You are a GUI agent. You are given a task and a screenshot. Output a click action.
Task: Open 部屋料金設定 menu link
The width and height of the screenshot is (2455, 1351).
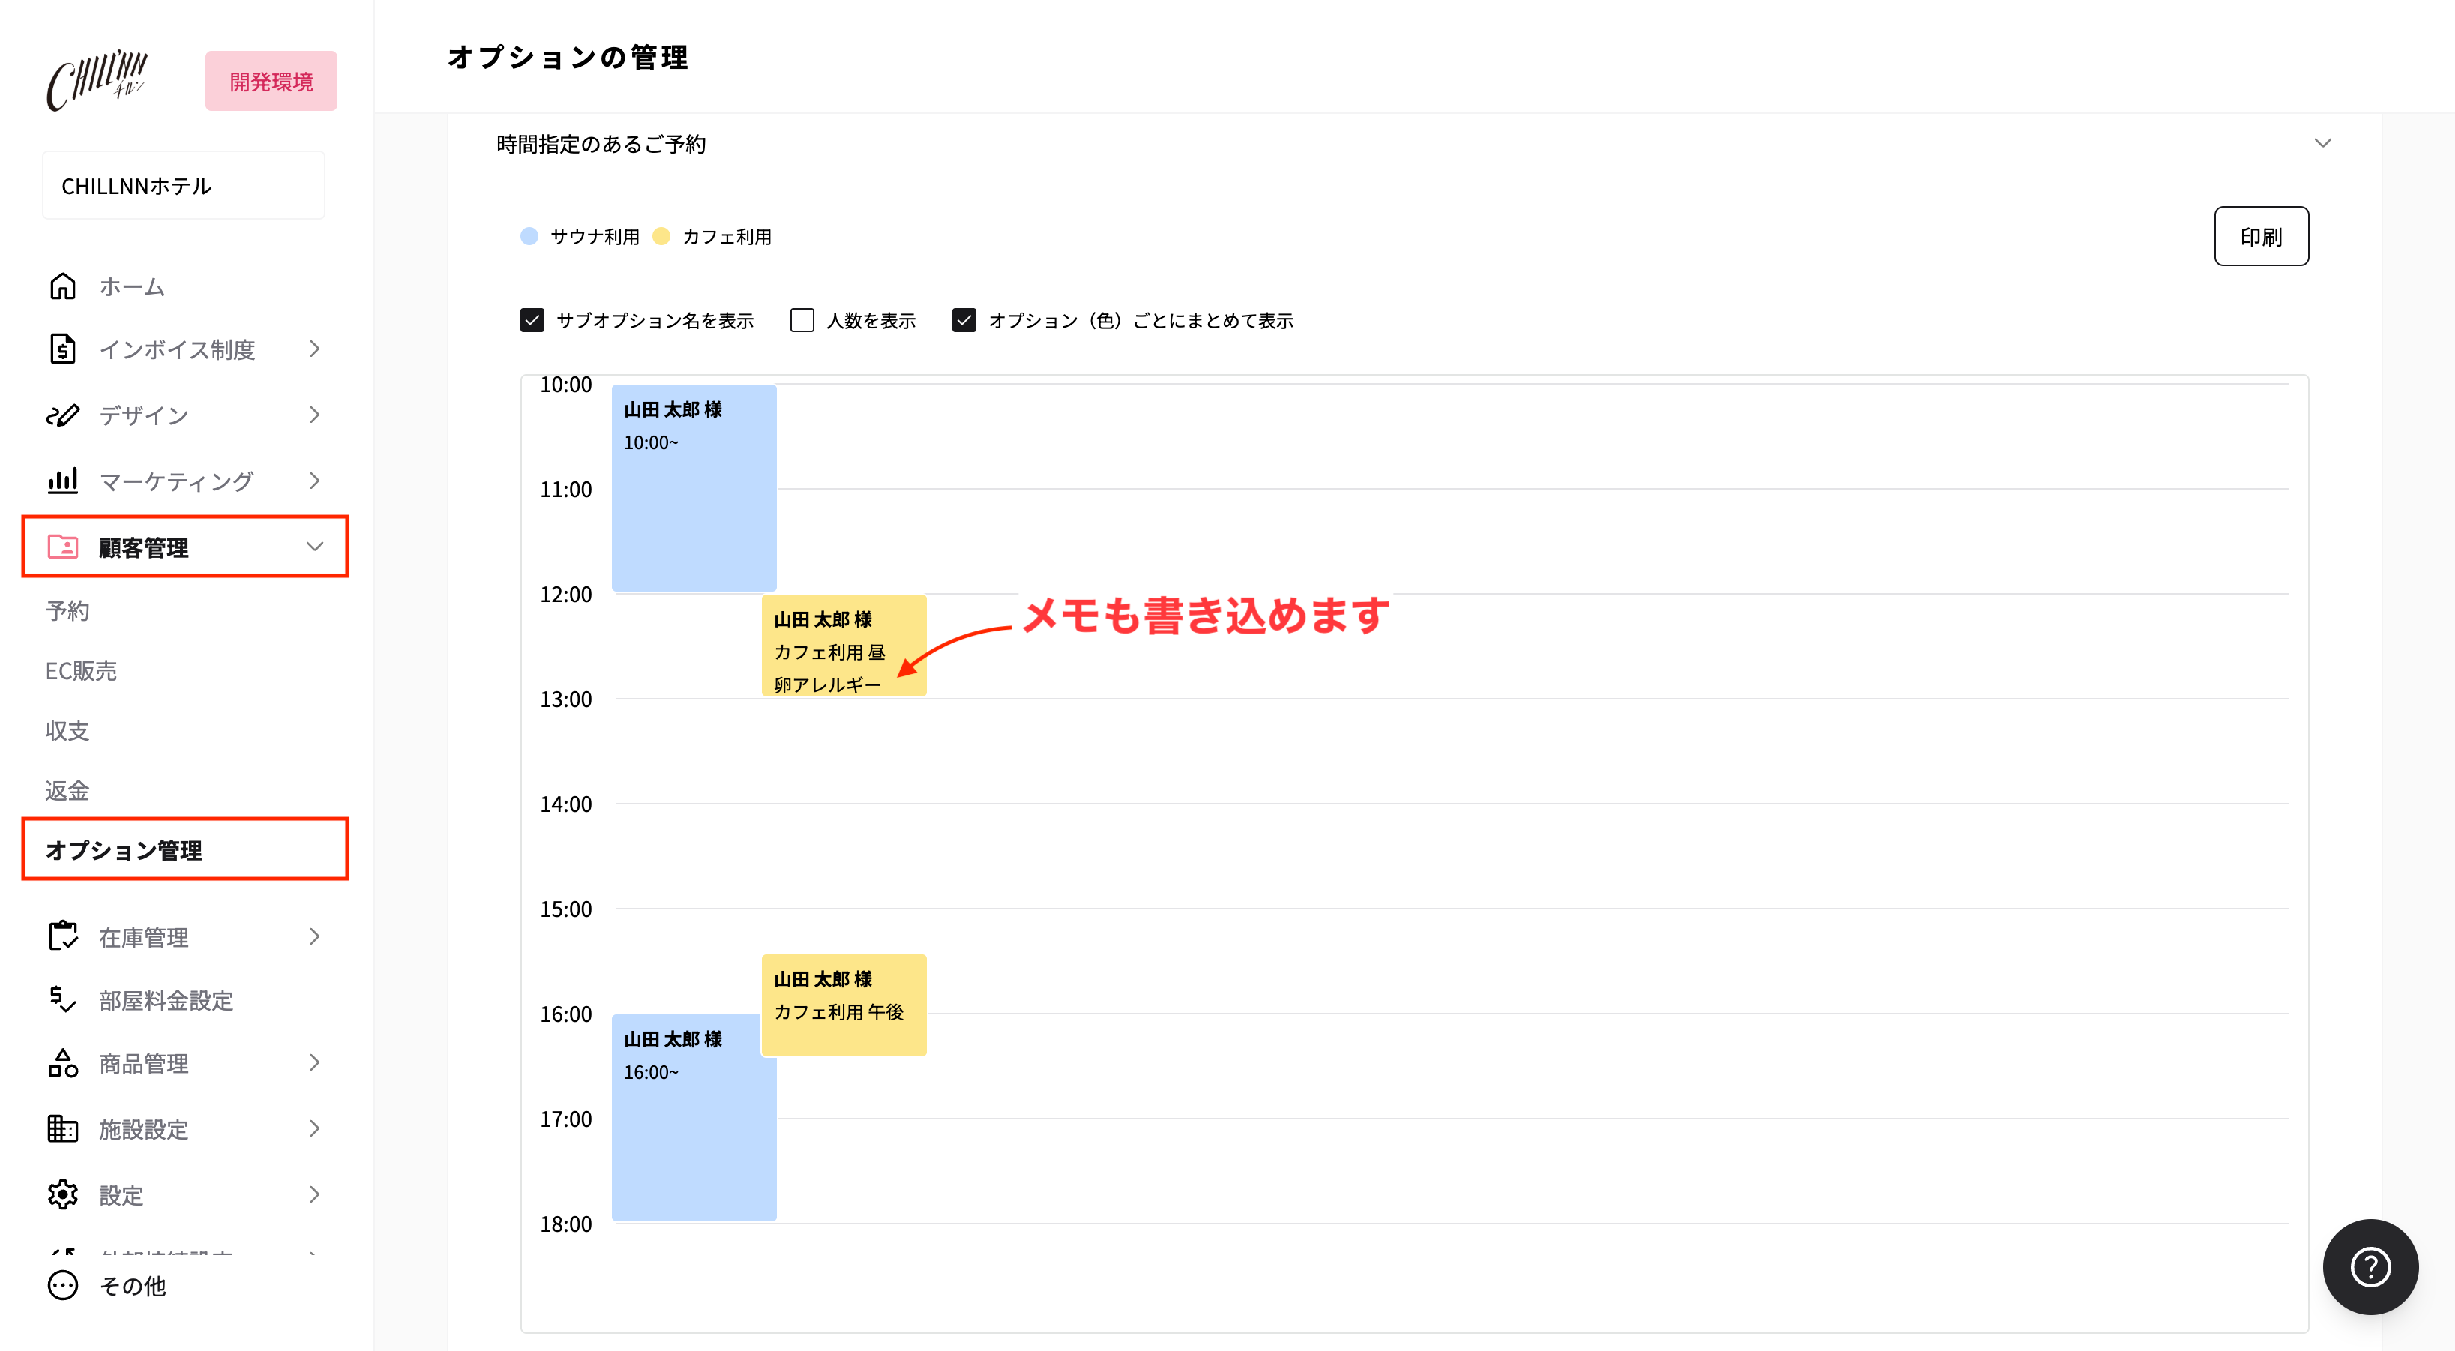pyautogui.click(x=166, y=1000)
